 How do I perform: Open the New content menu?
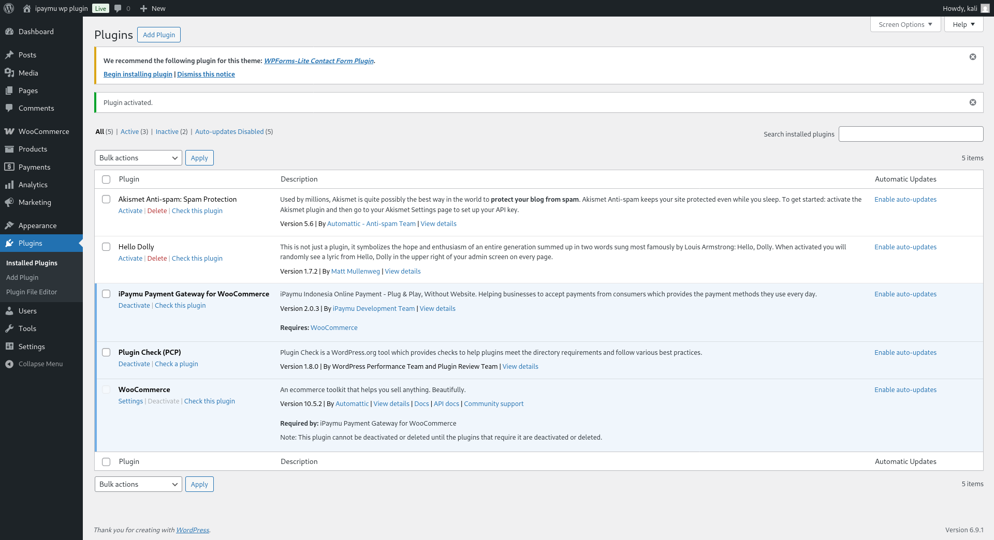[153, 8]
